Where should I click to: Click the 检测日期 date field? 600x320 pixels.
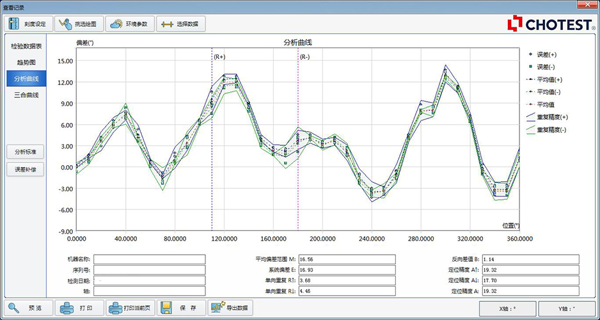pyautogui.click(x=150, y=280)
